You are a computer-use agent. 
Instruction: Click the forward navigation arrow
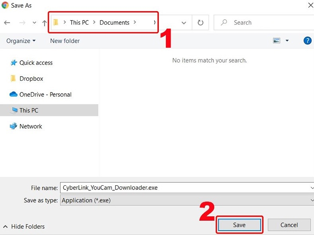tap(22, 23)
